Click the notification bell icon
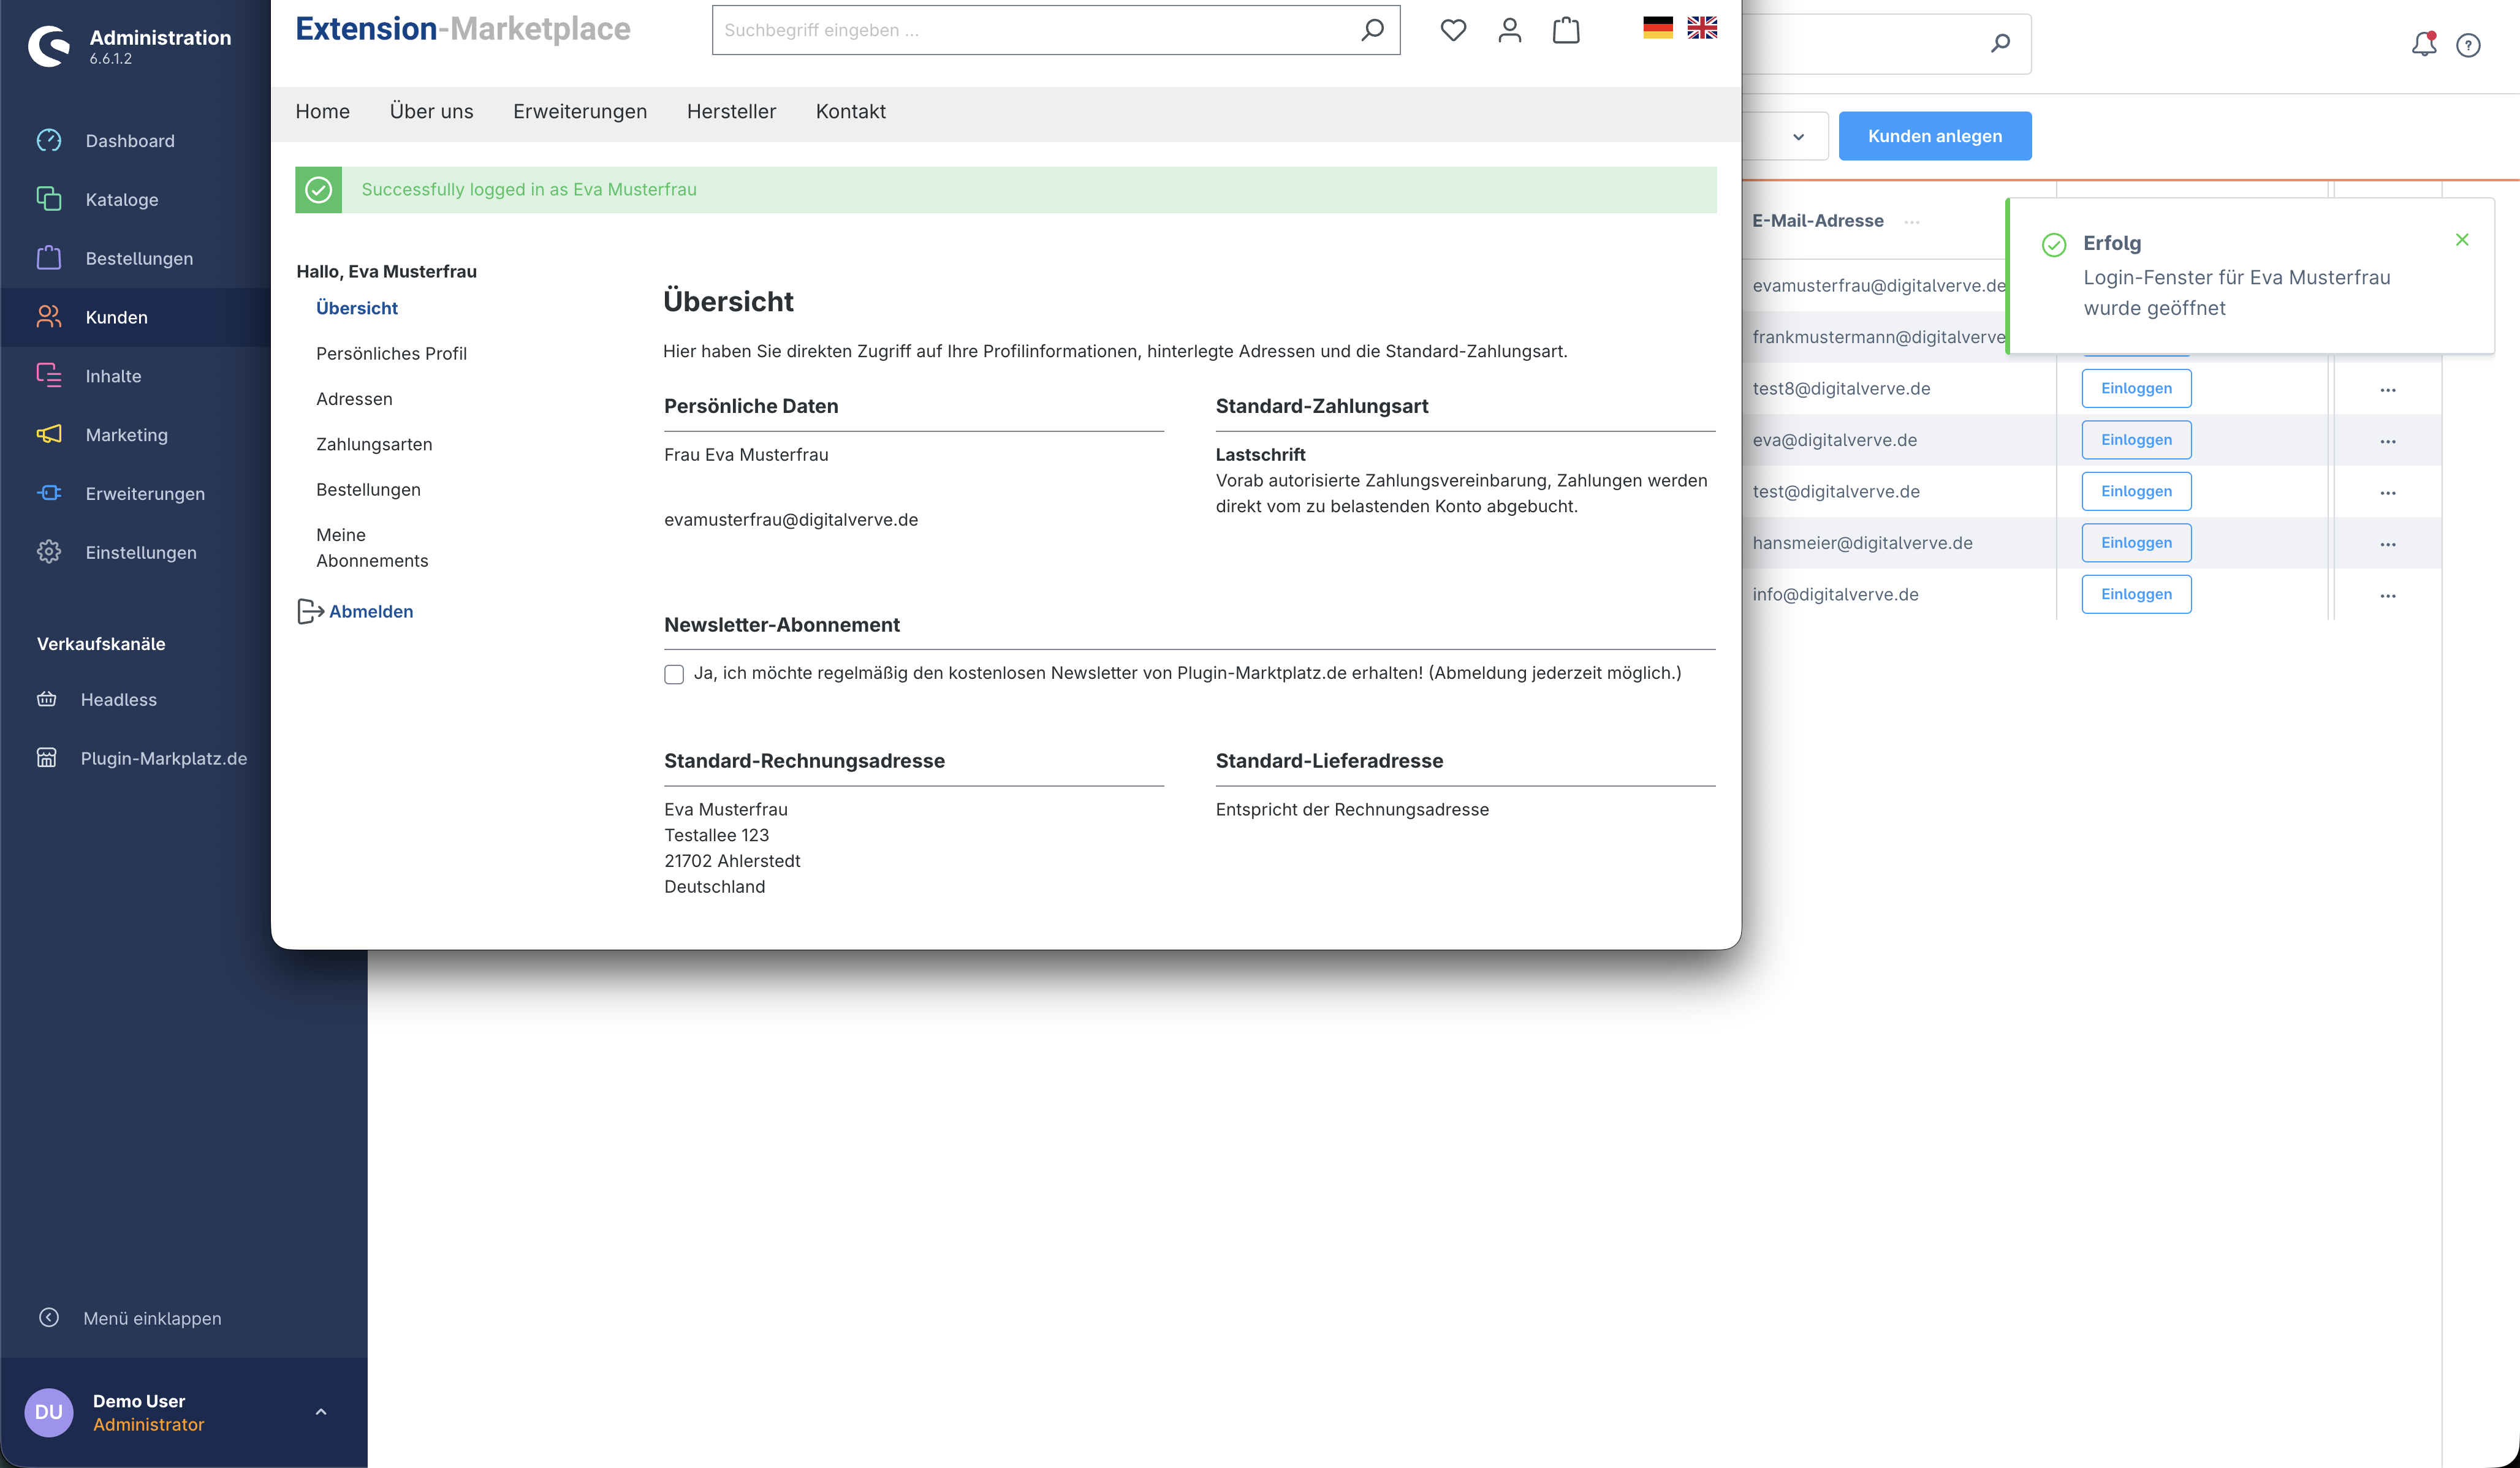Screen dimensions: 2520x1468 click(x=2423, y=45)
